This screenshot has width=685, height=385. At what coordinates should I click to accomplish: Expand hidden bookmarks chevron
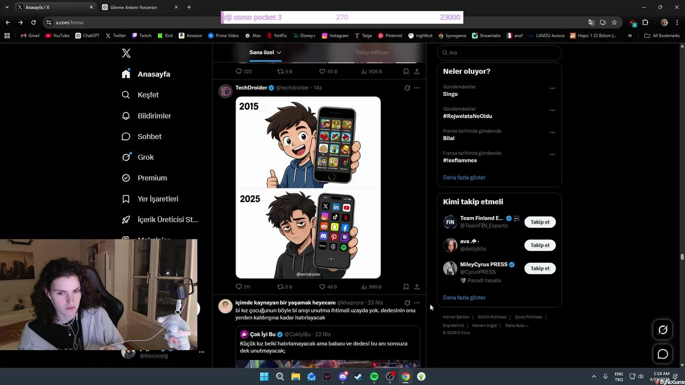pyautogui.click(x=630, y=35)
